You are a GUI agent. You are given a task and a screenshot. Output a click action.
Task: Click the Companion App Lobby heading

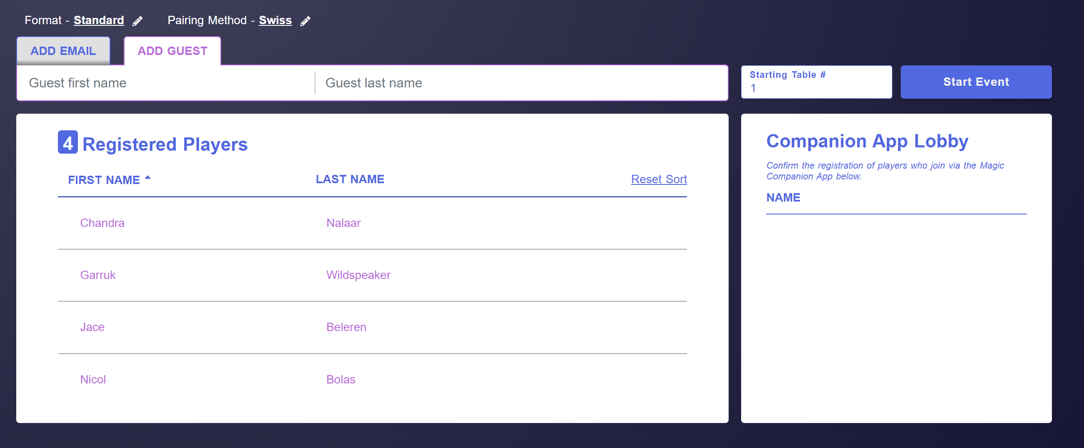[x=867, y=141]
